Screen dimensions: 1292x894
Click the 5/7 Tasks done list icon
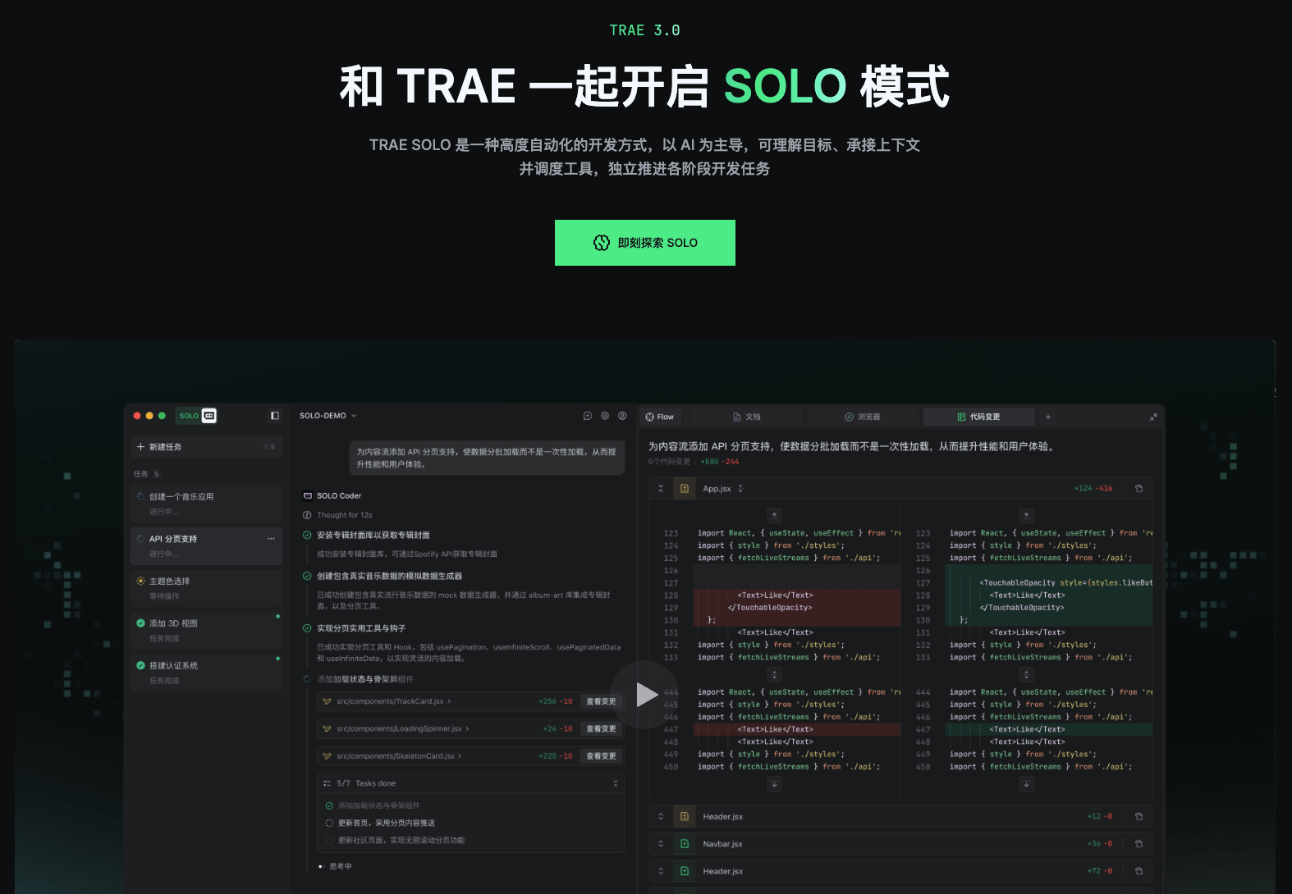tap(327, 783)
